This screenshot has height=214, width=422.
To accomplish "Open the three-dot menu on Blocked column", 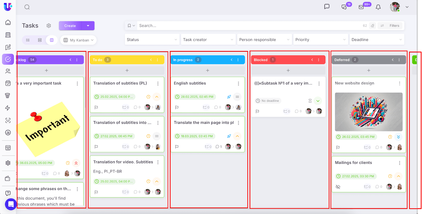I will (319, 60).
